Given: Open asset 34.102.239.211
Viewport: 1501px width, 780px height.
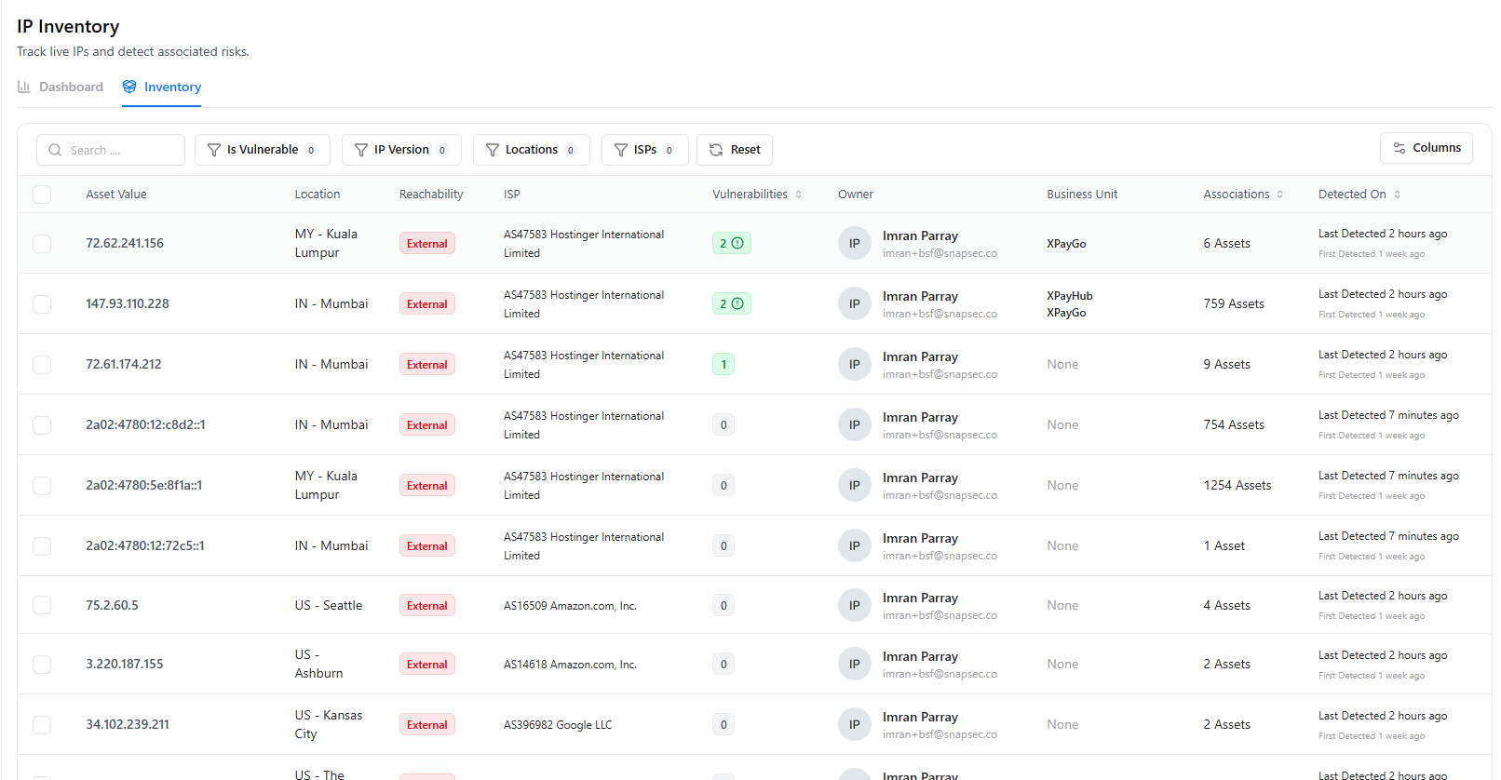Looking at the screenshot, I should tap(128, 724).
